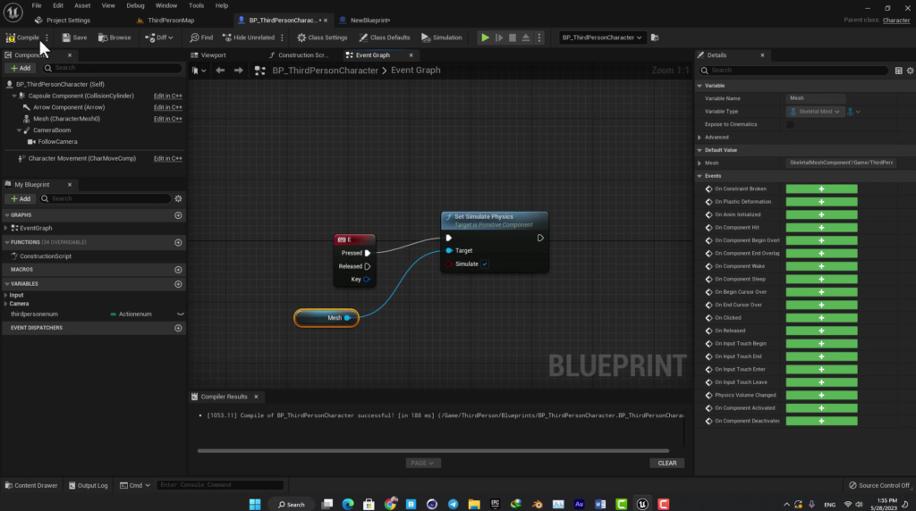Open My Blueprint settings gear
Screen dimensions: 916x511
coord(178,198)
